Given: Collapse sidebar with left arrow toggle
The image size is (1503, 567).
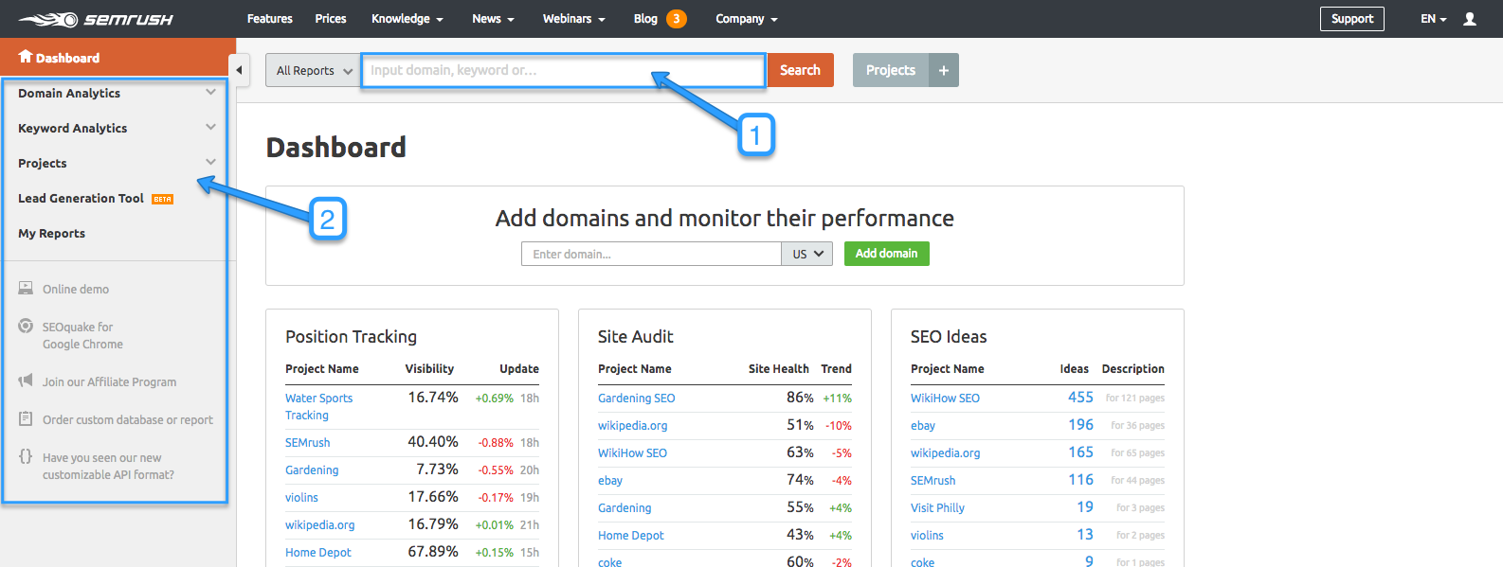Looking at the screenshot, I should click(240, 70).
